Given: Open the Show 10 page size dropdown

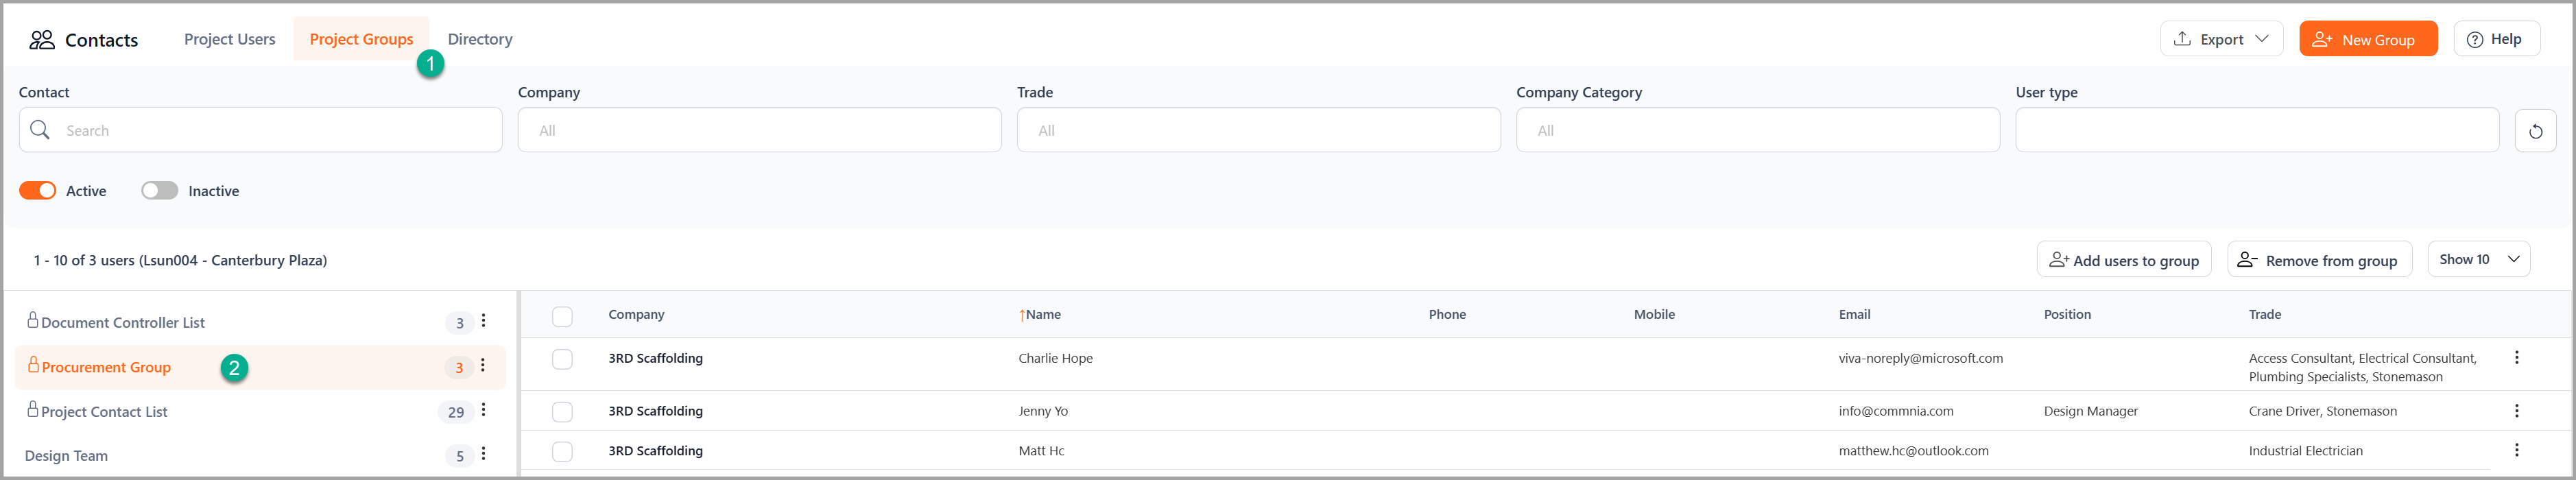Looking at the screenshot, I should pyautogui.click(x=2478, y=259).
